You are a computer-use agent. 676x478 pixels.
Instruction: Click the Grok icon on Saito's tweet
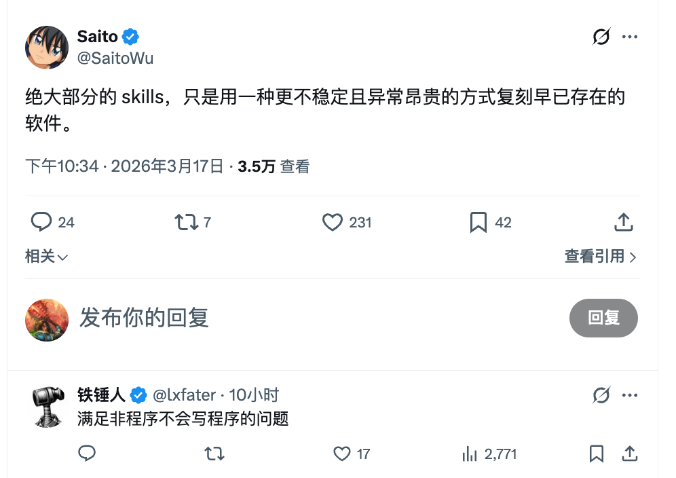600,37
